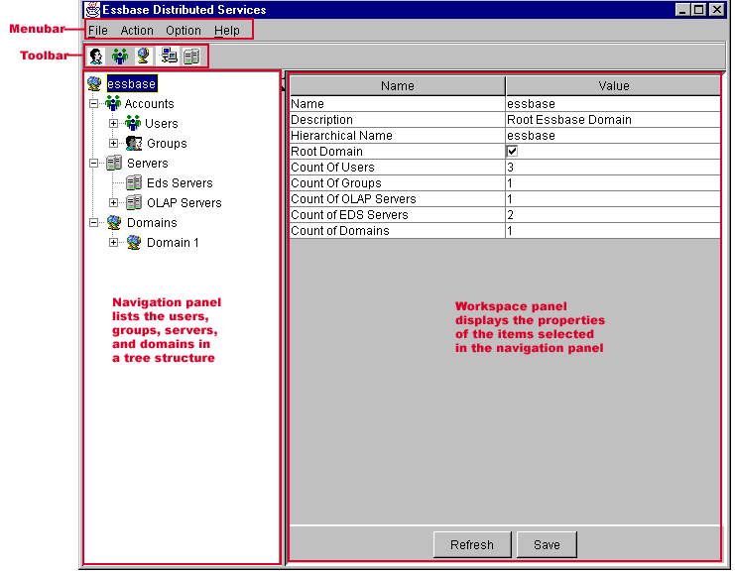
Task: Collapse the Servers tree node
Action: tap(93, 163)
